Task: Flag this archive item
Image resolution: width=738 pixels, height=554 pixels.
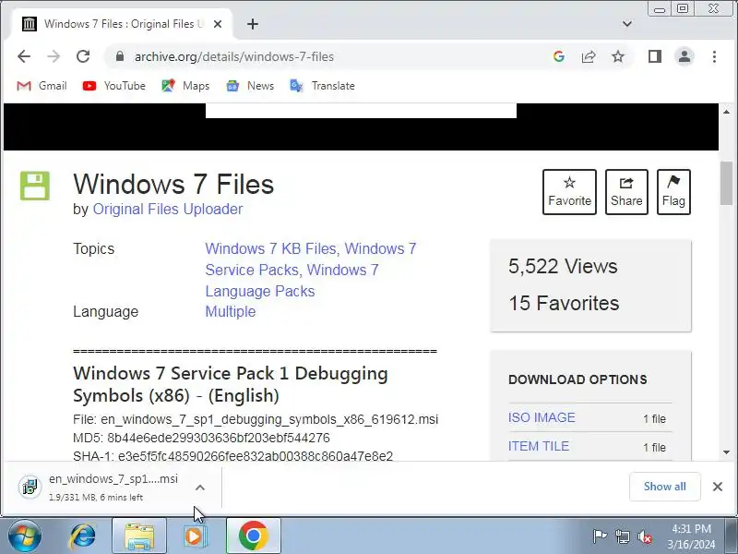Action: tap(673, 192)
